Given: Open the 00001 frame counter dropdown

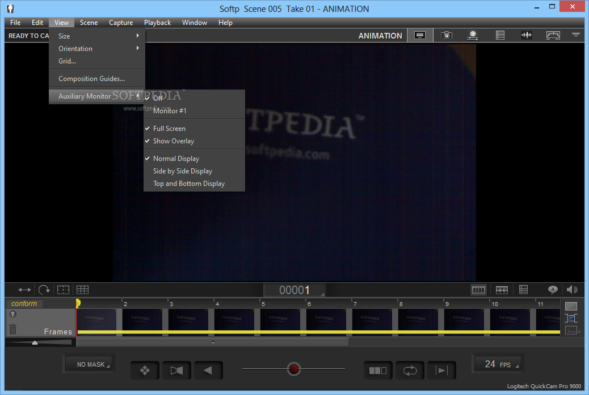Looking at the screenshot, I should [294, 290].
